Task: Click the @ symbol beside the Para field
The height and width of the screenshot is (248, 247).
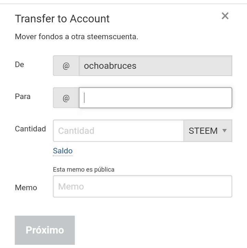Action: [66, 98]
